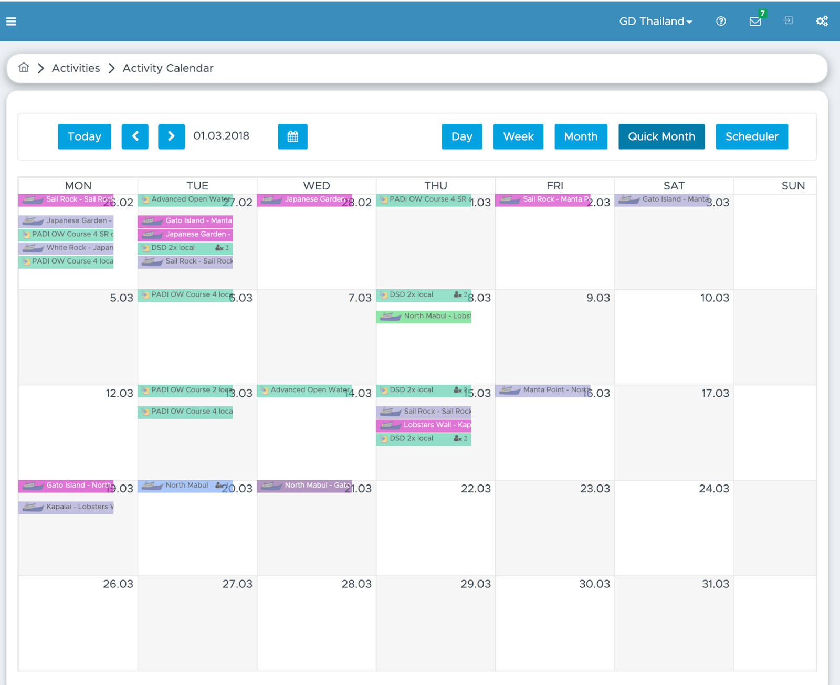Screen dimensions: 840x685
Task: Open the help question mark icon
Action: [721, 21]
